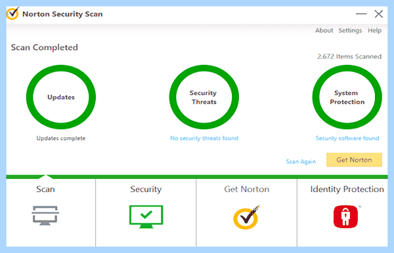Click the System Protection status circle
The width and height of the screenshot is (394, 253).
tap(347, 97)
